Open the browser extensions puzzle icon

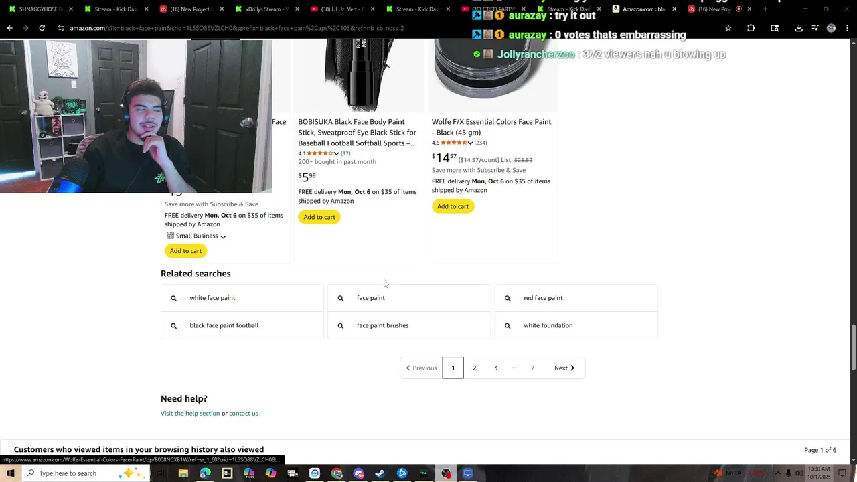click(x=751, y=28)
